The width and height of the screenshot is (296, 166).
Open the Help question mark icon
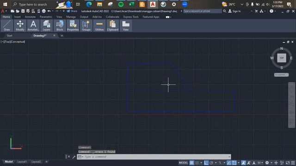(x=271, y=11)
